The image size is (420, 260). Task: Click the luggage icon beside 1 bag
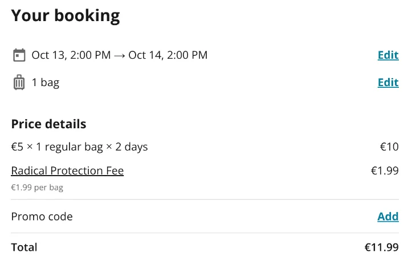[x=19, y=83]
